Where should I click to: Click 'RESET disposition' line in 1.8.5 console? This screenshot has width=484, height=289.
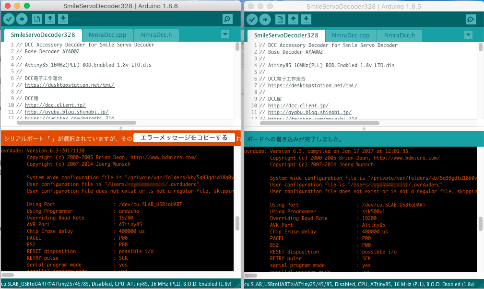point(333,252)
